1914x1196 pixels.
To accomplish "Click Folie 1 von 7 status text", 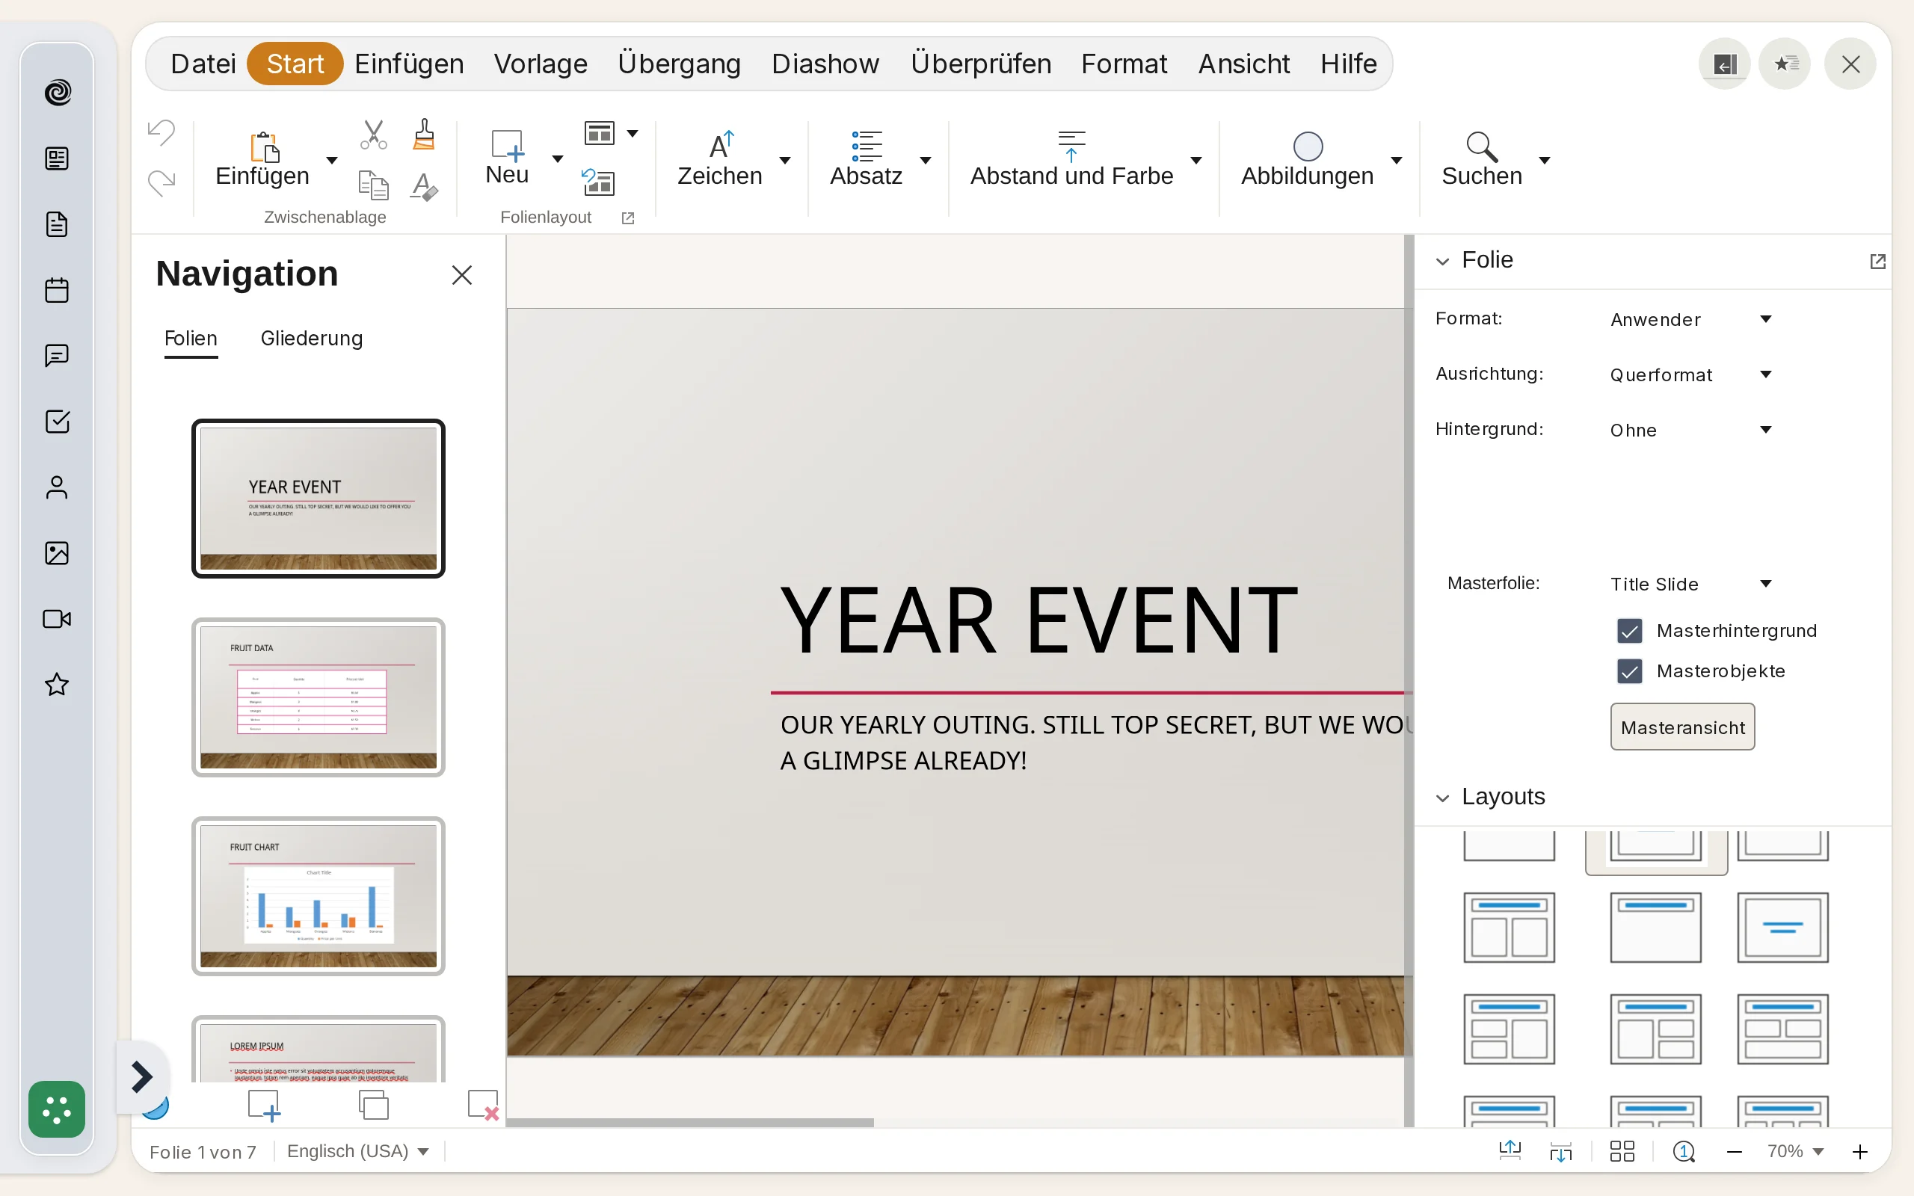I will [x=203, y=1152].
